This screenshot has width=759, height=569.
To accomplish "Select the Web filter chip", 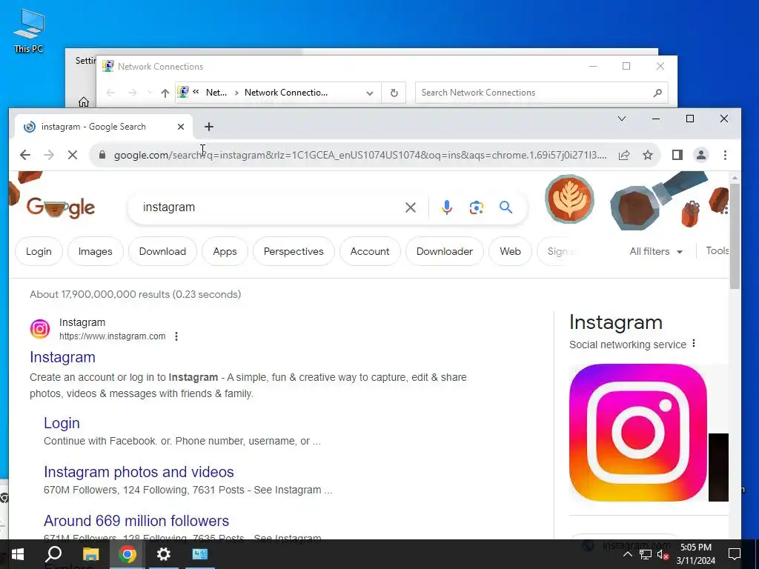I will [x=510, y=252].
